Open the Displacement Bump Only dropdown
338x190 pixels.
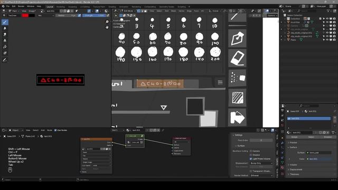(261, 163)
